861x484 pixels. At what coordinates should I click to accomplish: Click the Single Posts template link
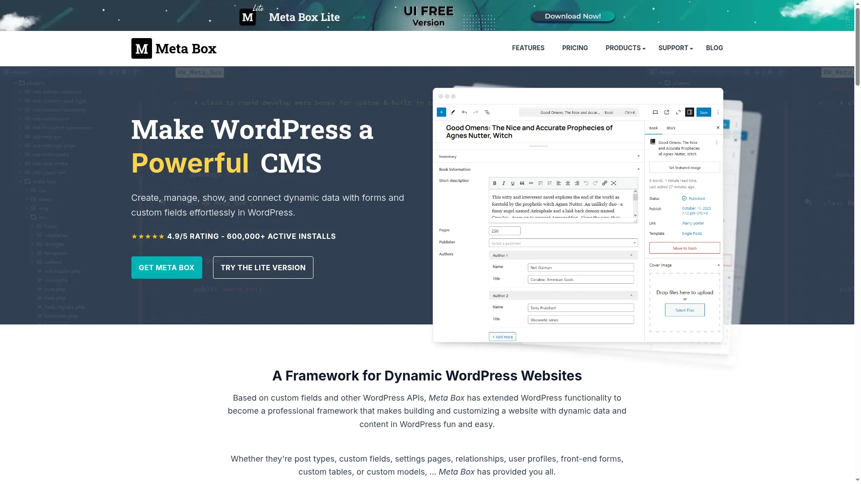[x=692, y=233]
